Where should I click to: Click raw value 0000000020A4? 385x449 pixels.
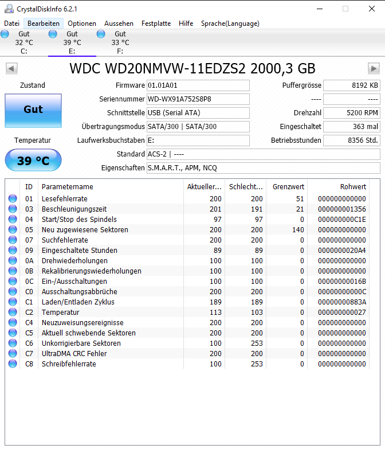[x=342, y=250]
